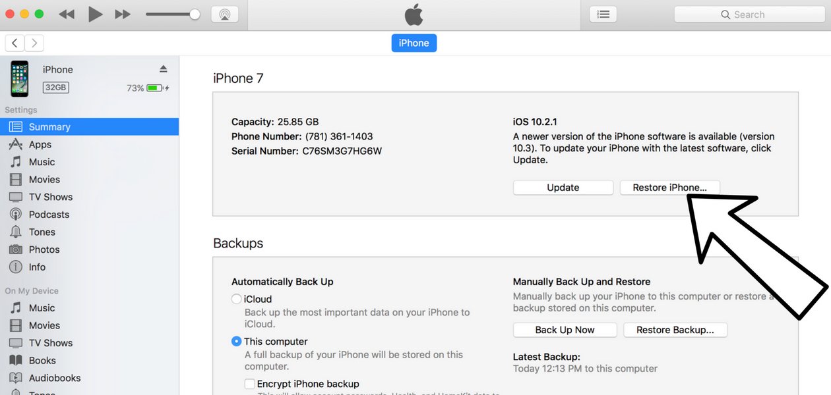Click the Apple logo in the toolbar
The width and height of the screenshot is (831, 395).
[x=414, y=14]
